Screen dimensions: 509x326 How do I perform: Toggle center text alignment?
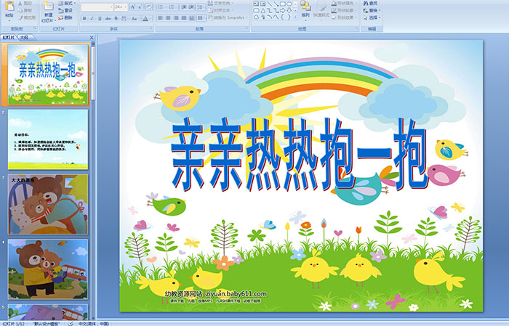[x=168, y=18]
